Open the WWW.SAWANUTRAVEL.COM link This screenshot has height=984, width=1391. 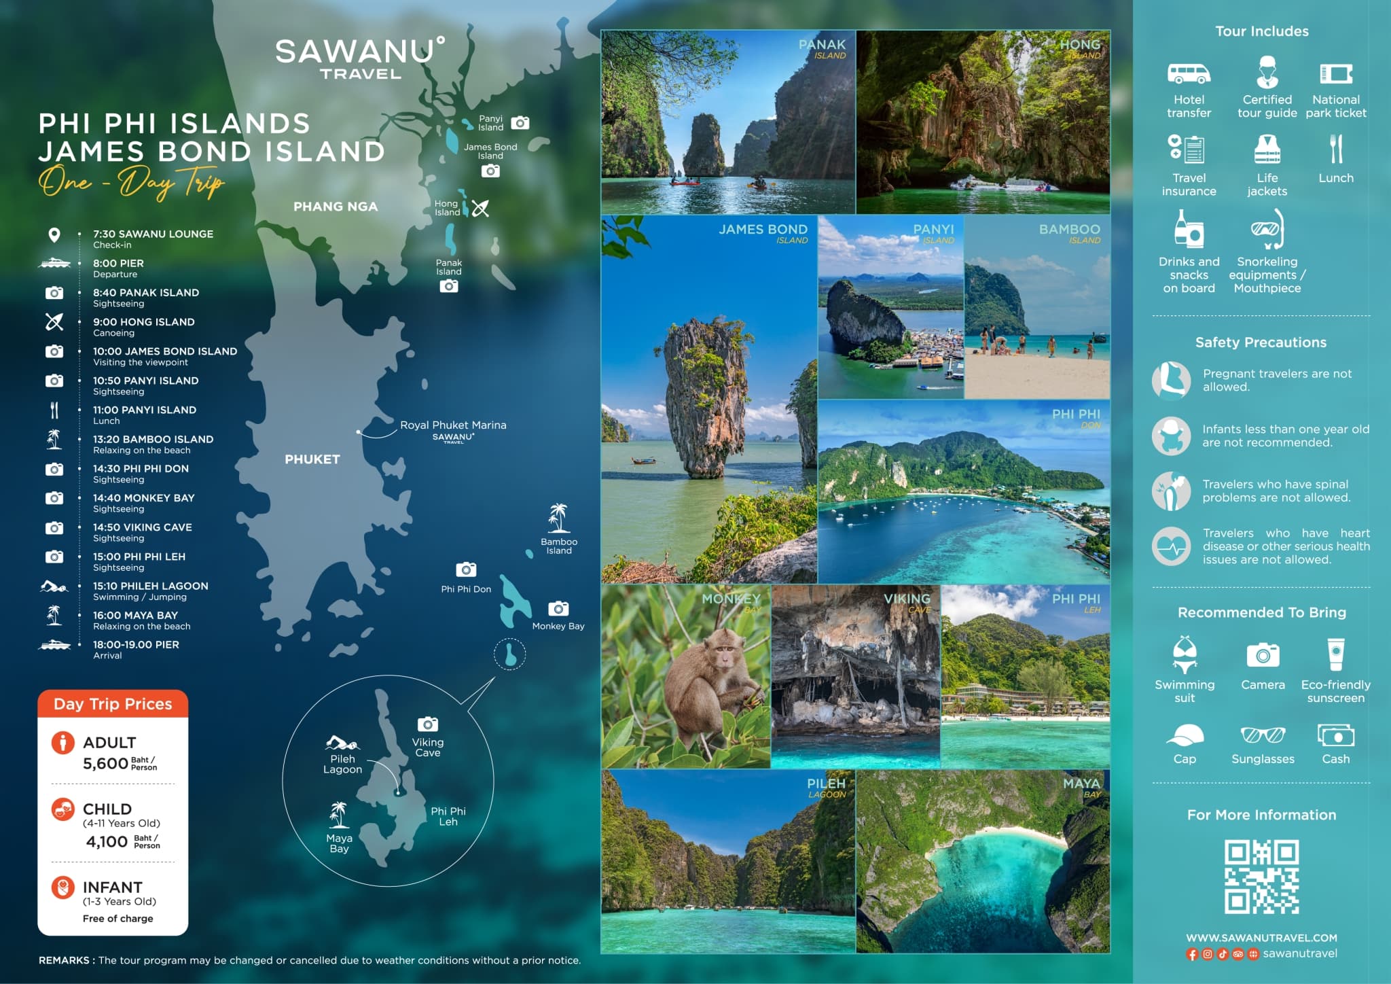click(x=1261, y=938)
